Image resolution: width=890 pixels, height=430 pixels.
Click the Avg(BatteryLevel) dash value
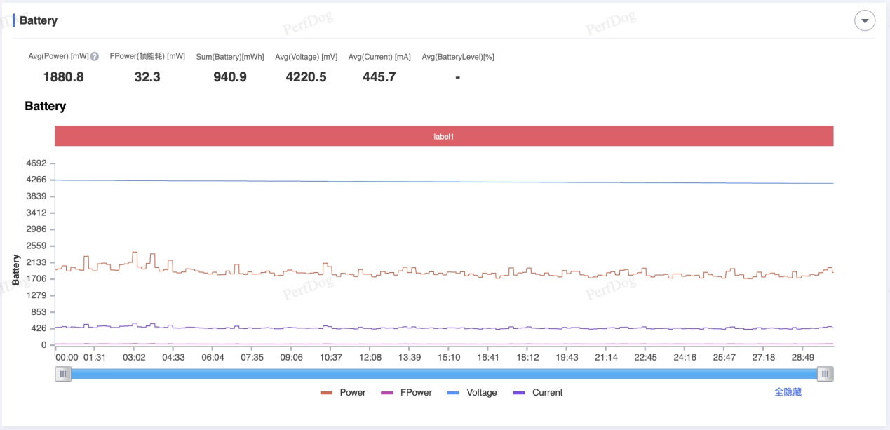(457, 77)
